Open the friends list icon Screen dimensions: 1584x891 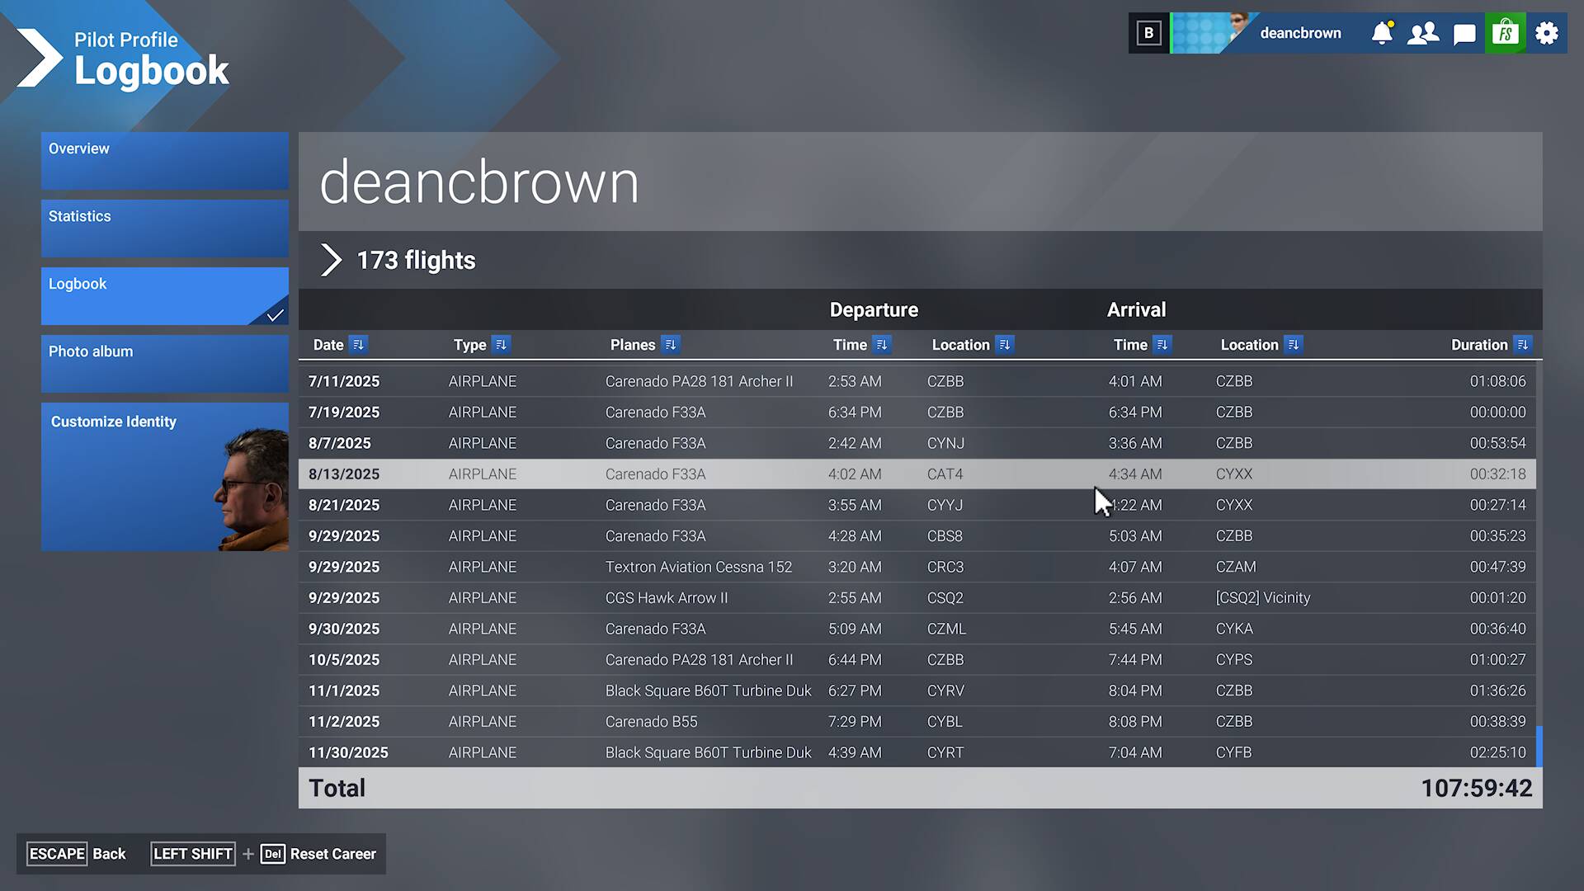[1423, 33]
